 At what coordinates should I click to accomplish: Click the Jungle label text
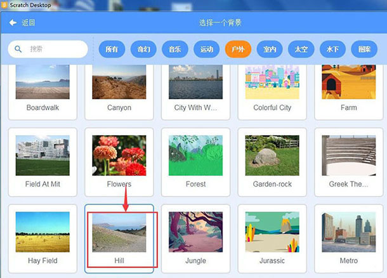tap(196, 261)
